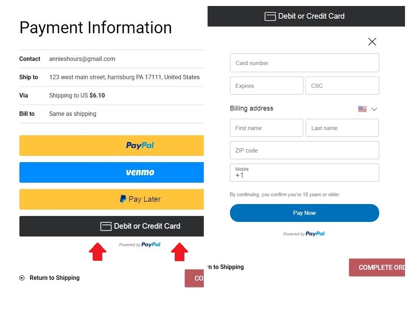Focus the Card number field
Image resolution: width=411 pixels, height=309 pixels.
pos(304,63)
